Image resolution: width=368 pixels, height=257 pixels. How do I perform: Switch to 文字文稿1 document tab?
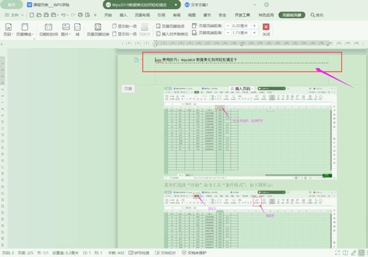click(x=196, y=5)
